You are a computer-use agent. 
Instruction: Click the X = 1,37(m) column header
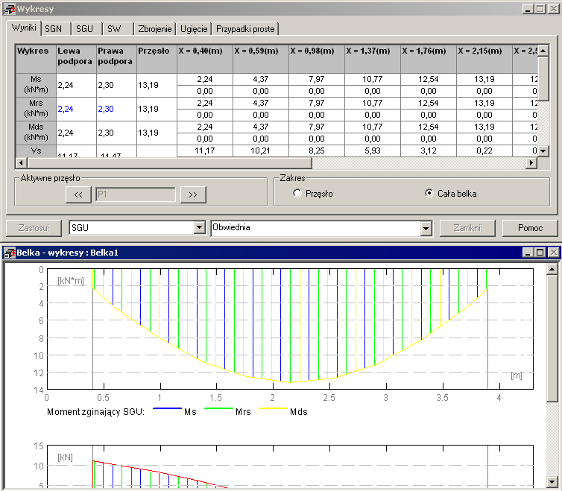(373, 59)
